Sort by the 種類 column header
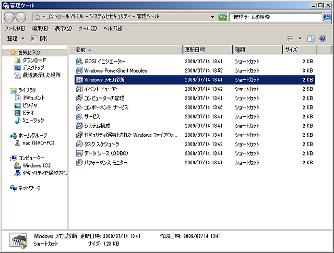Image resolution: width=334 pixels, height=253 pixels. pyautogui.click(x=257, y=50)
